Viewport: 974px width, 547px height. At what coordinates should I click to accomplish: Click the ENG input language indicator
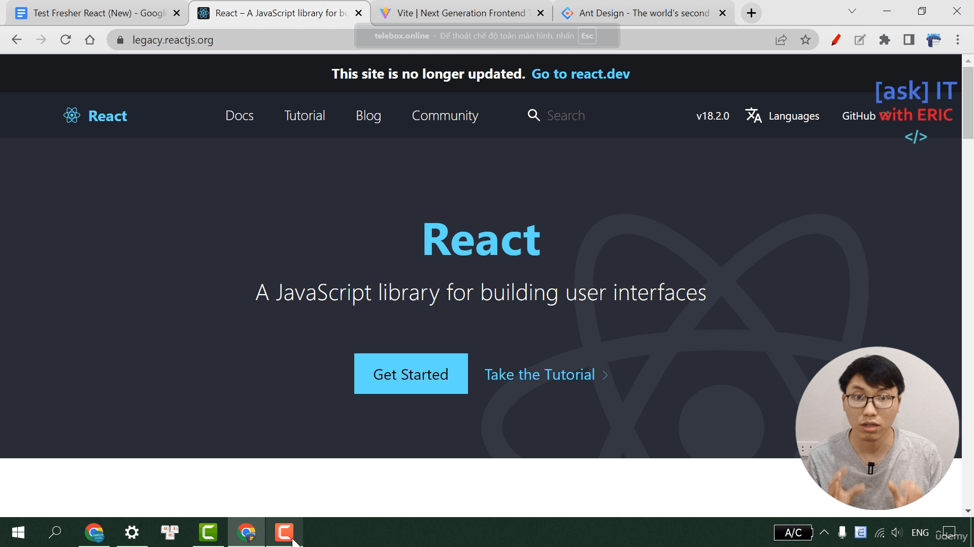point(920,532)
